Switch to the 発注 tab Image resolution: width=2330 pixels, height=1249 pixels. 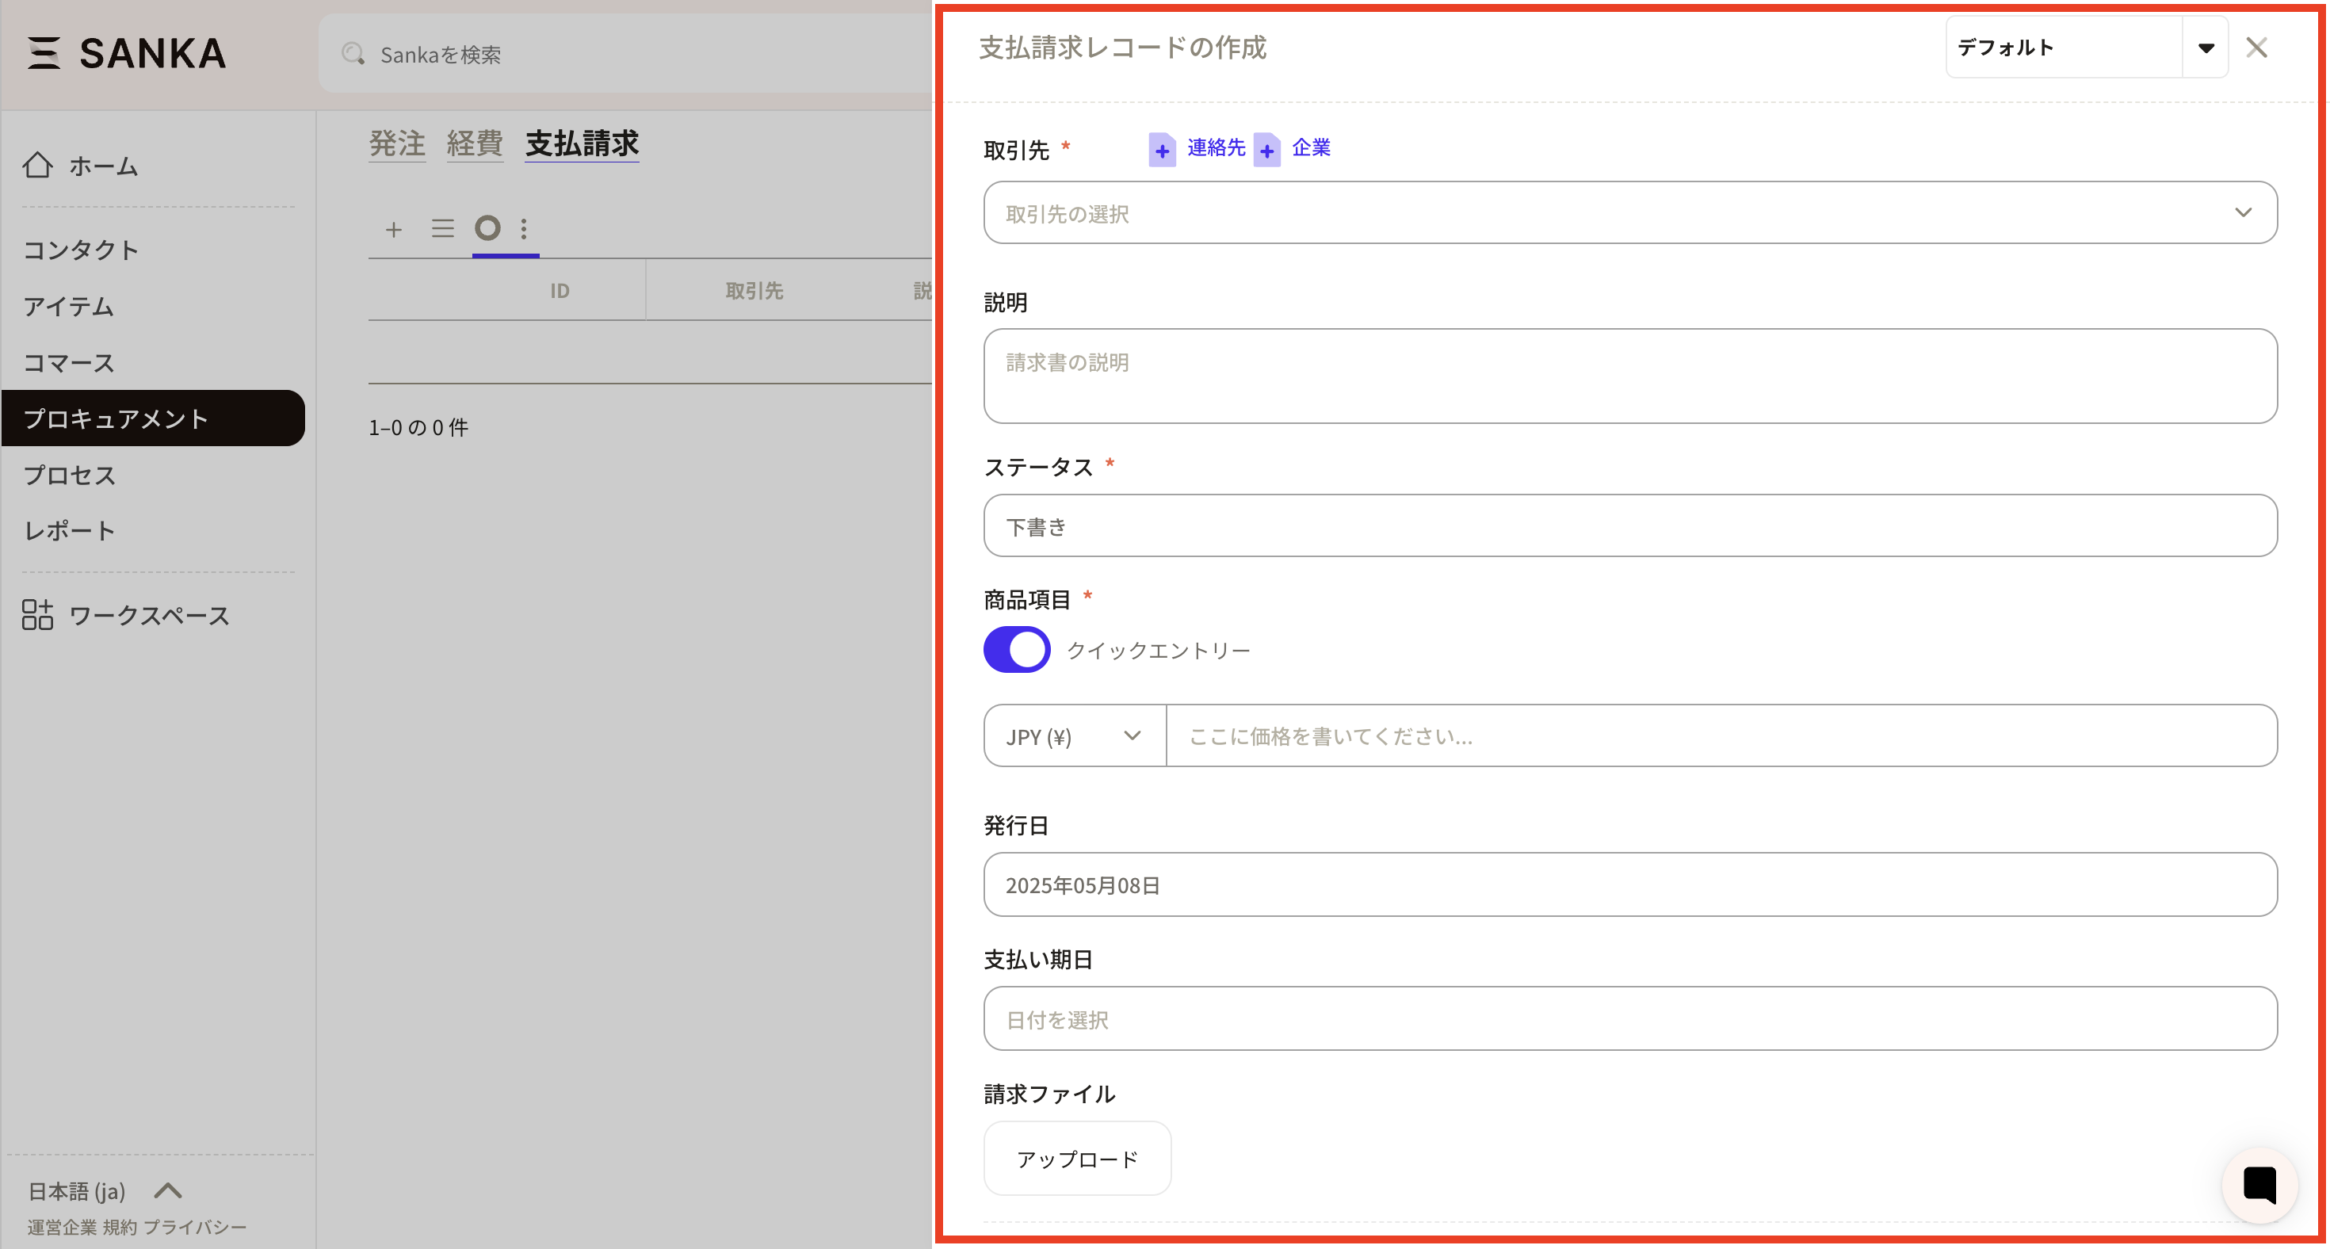pyautogui.click(x=397, y=143)
